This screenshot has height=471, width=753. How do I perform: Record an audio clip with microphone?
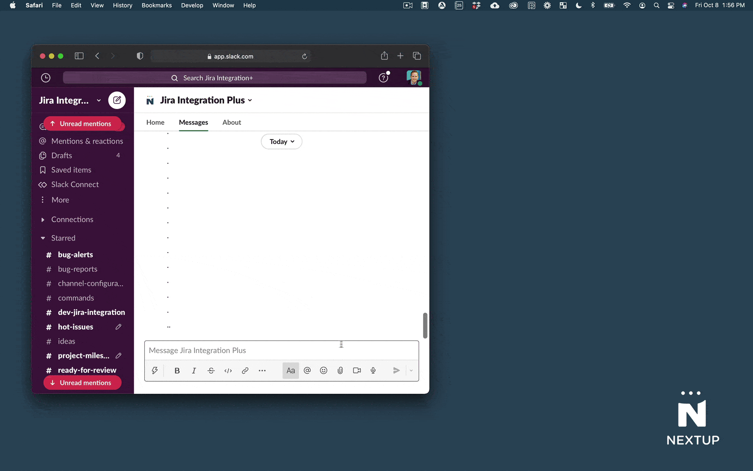[373, 371]
